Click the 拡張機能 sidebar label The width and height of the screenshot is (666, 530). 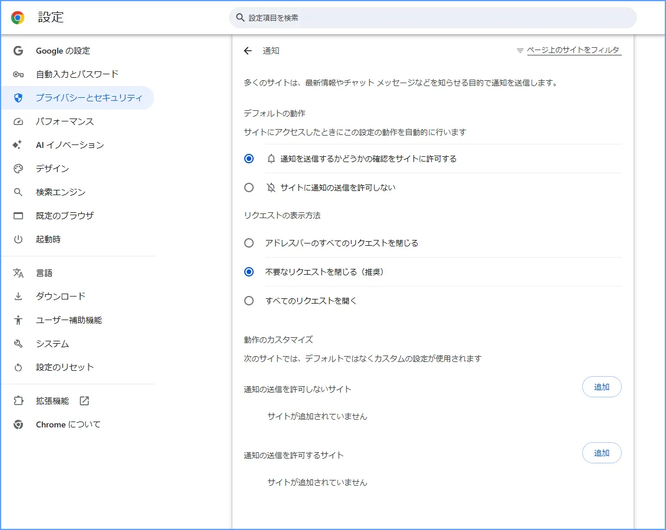53,400
